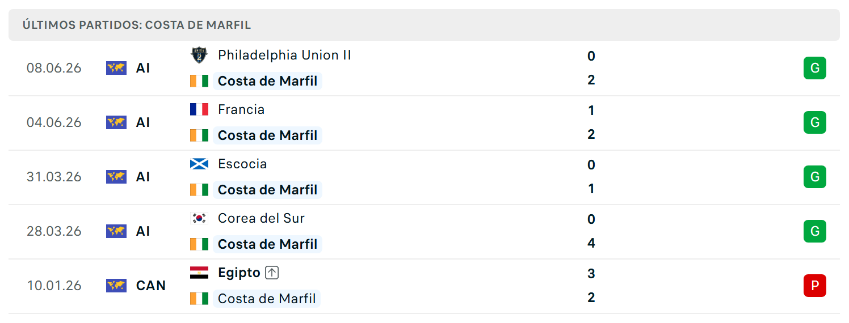Click the red P badge for the Egipto match
The width and height of the screenshot is (849, 323).
tap(815, 286)
